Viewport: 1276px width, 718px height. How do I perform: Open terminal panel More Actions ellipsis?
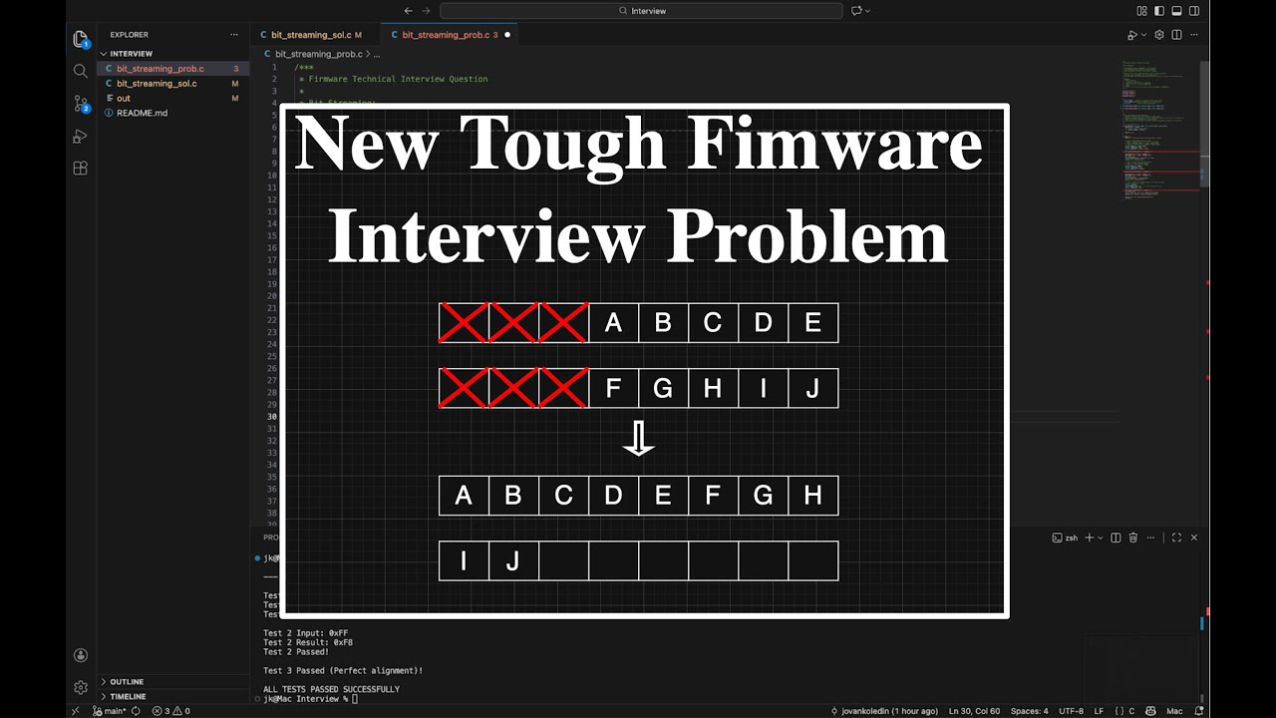point(1149,538)
